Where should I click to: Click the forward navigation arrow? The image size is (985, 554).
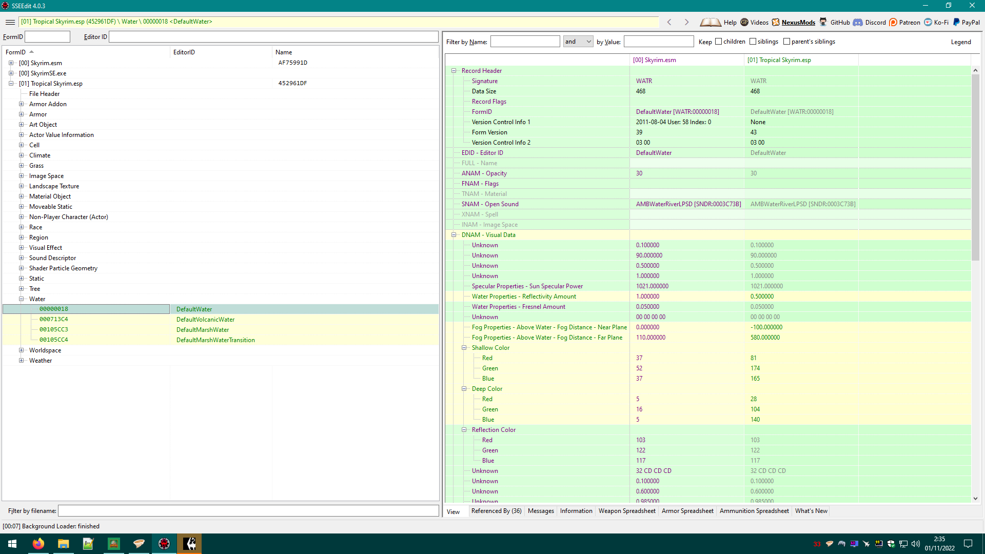(686, 22)
